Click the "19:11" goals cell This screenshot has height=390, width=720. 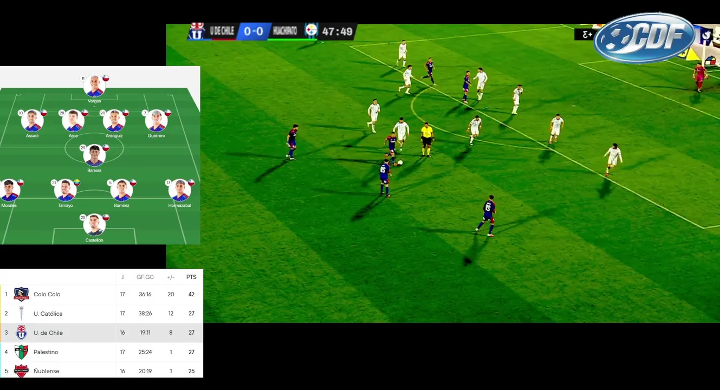[145, 333]
